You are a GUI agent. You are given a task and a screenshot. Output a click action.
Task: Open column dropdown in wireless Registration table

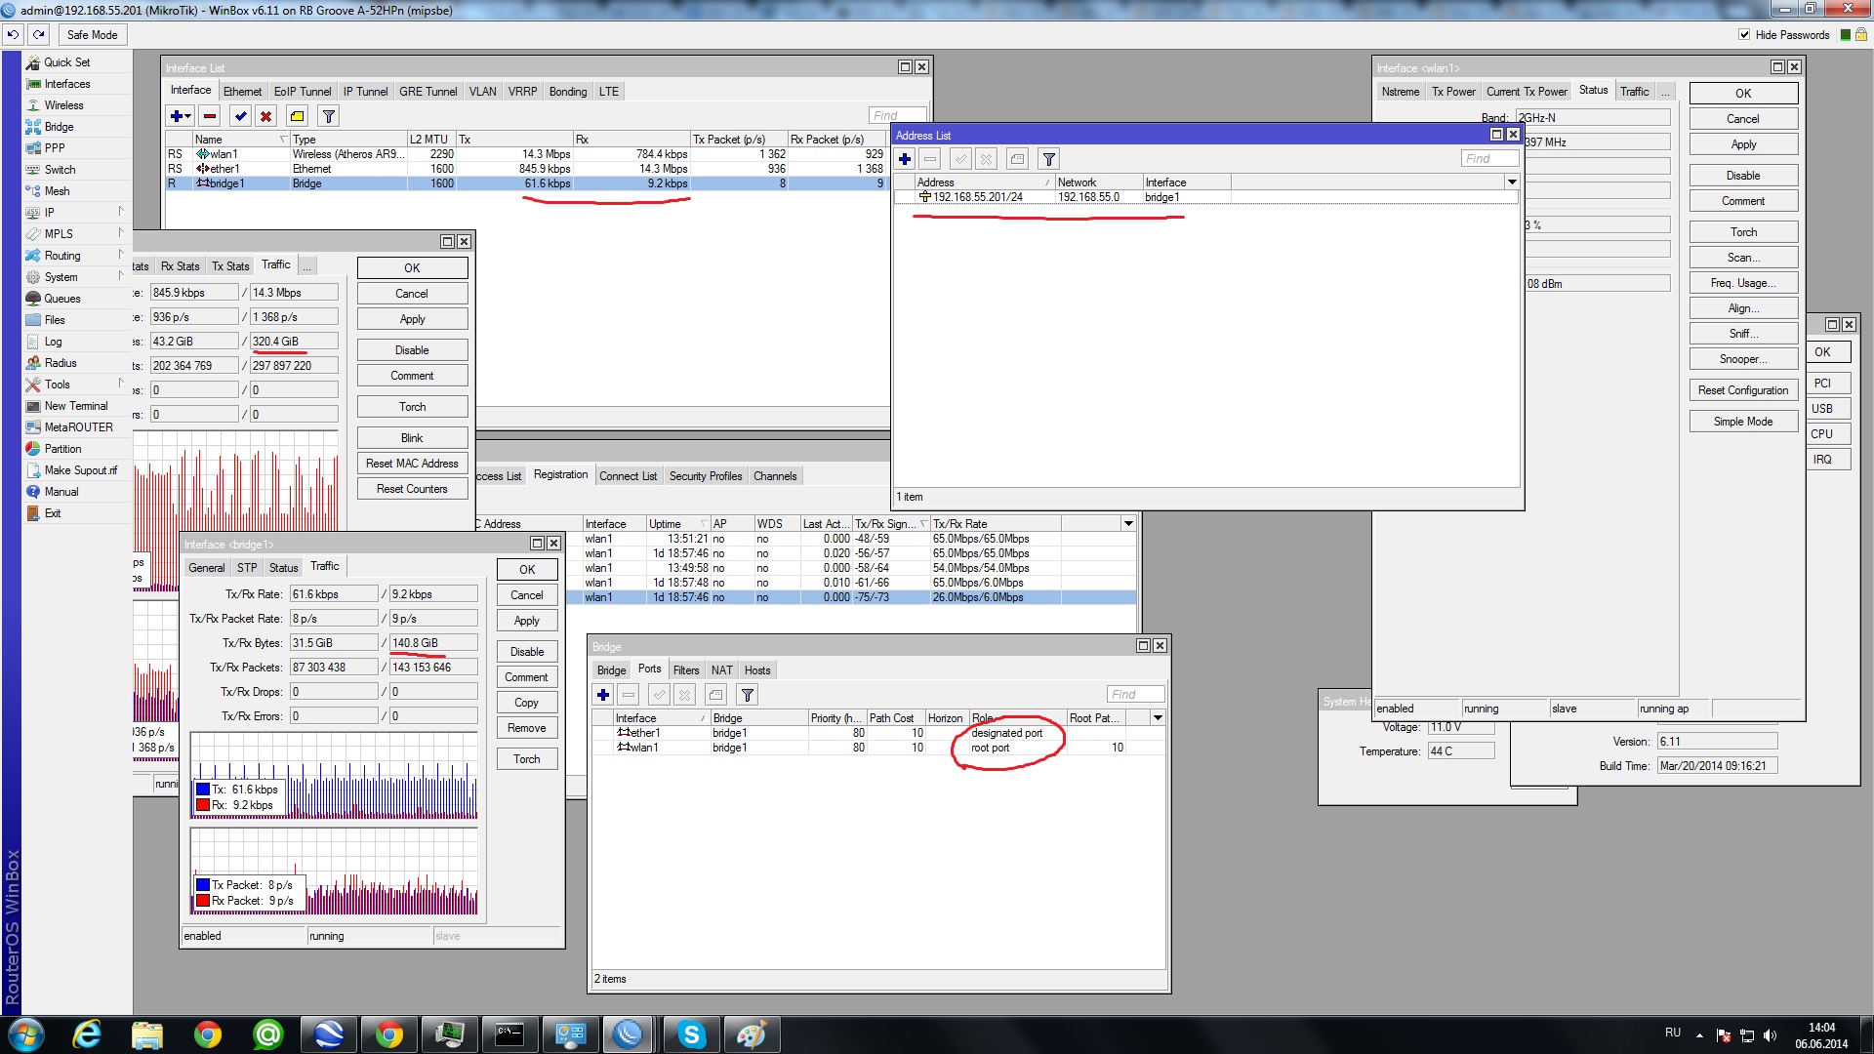(x=1128, y=523)
